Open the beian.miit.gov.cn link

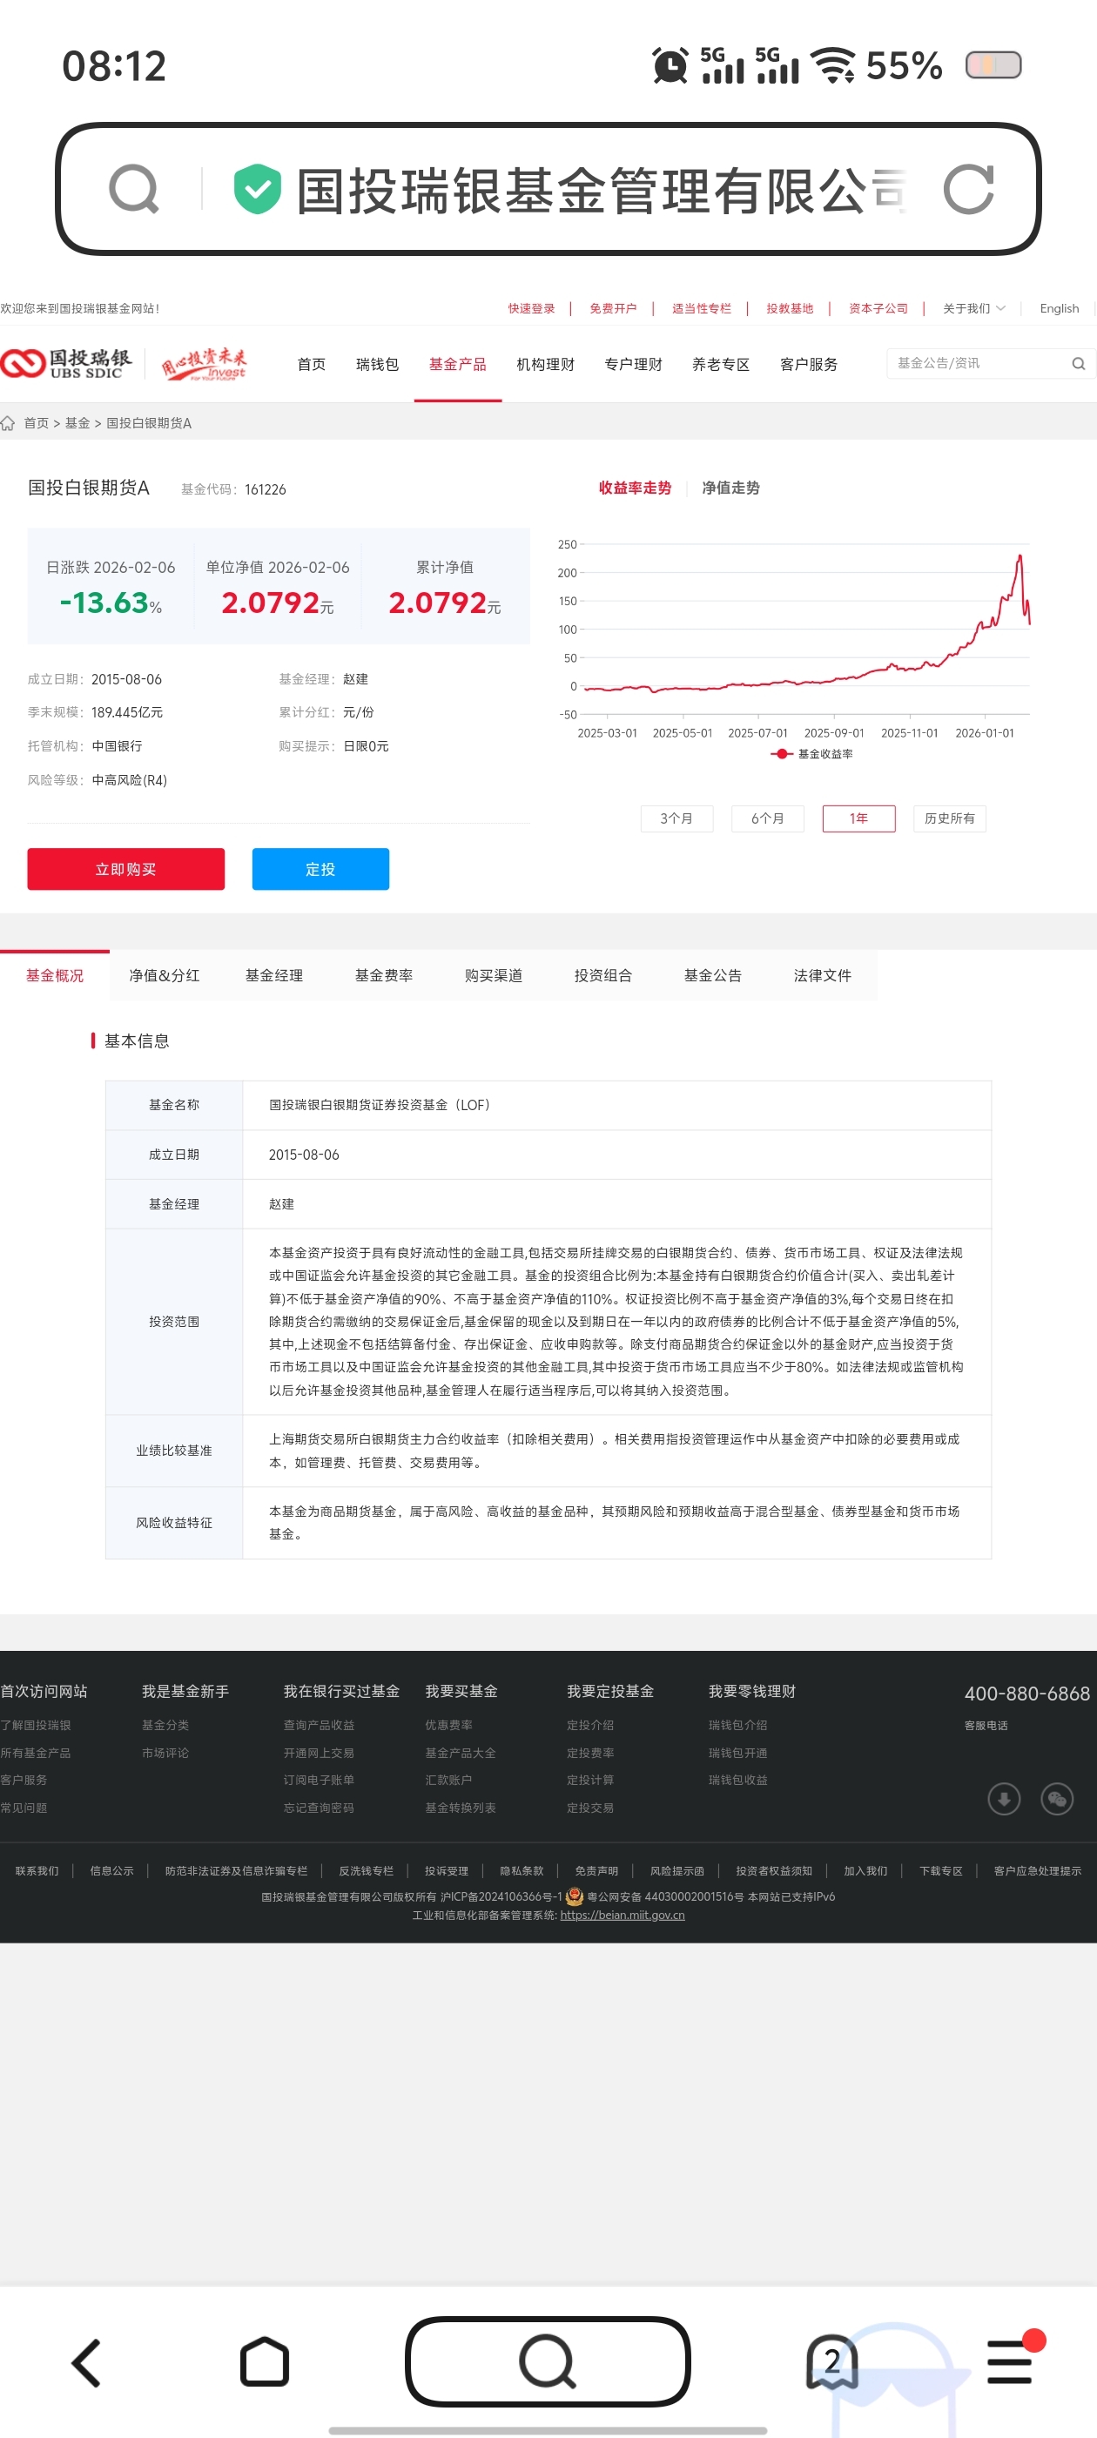pyautogui.click(x=622, y=1916)
